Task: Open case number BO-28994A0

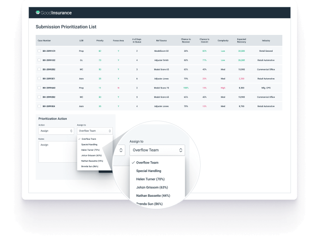Action: pyautogui.click(x=49, y=88)
